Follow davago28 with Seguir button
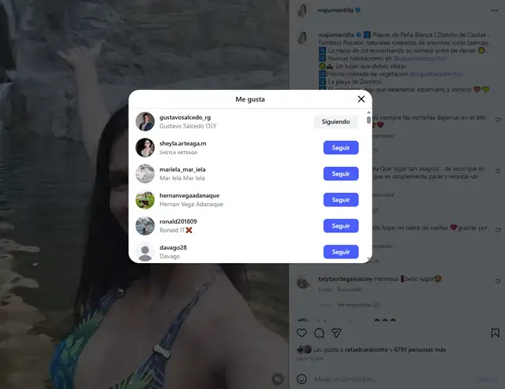 point(341,252)
